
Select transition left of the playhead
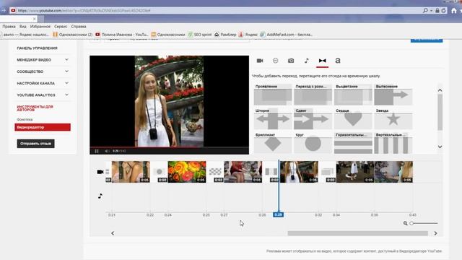pos(271,172)
